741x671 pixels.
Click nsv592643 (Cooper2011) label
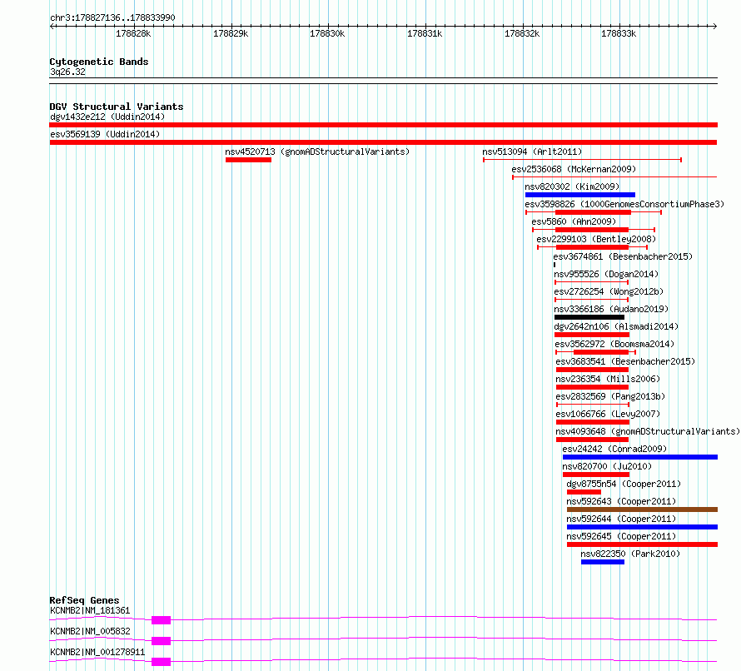click(x=621, y=501)
